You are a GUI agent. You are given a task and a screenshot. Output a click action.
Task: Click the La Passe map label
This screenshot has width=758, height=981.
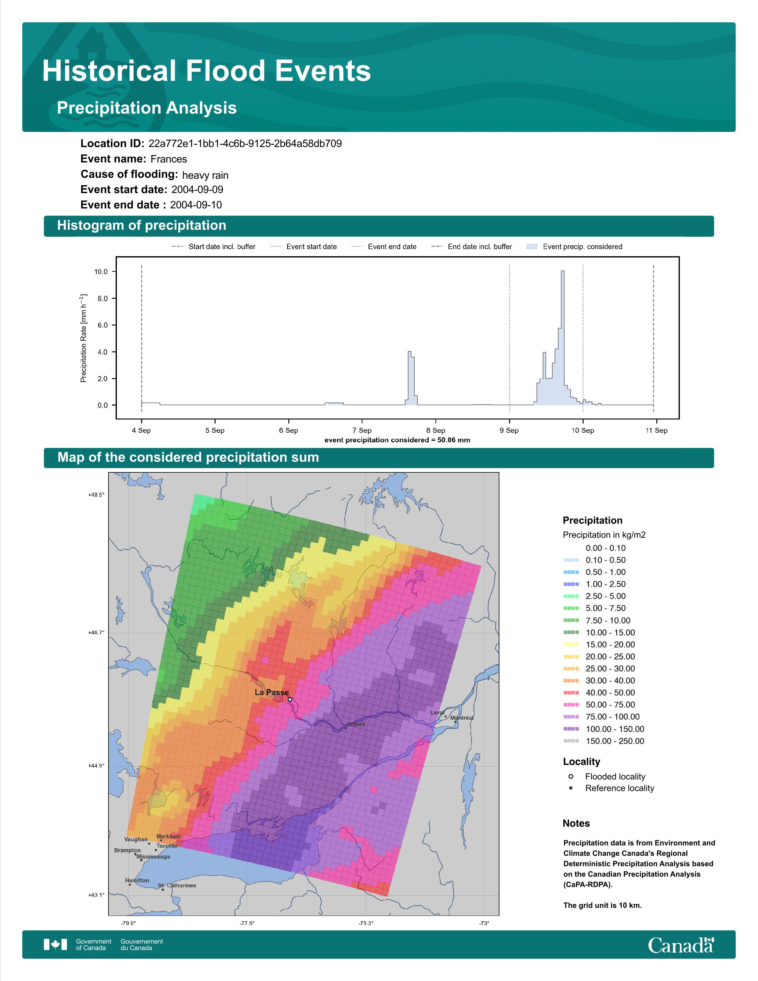pyautogui.click(x=272, y=692)
